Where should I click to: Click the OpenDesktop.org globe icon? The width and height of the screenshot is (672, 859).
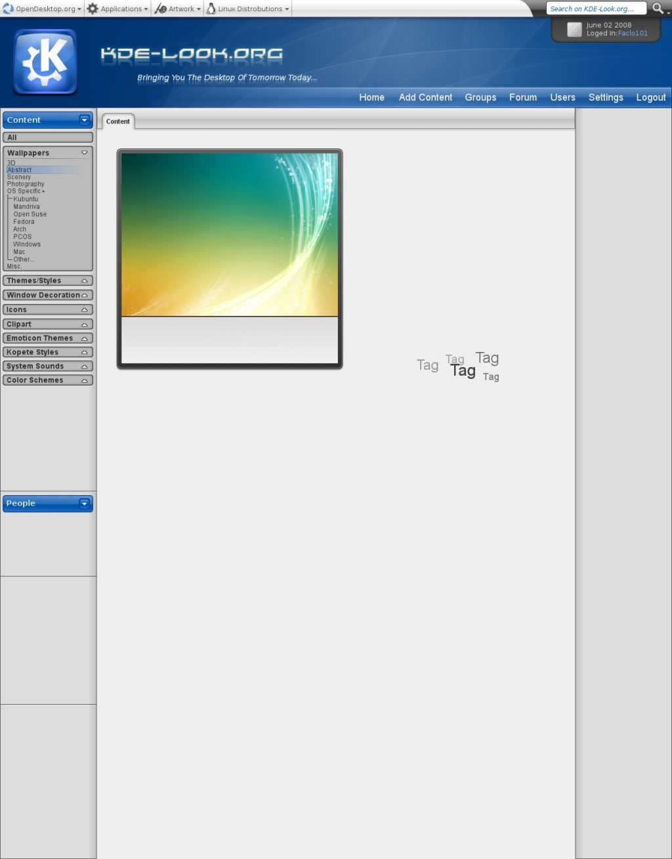coord(8,9)
